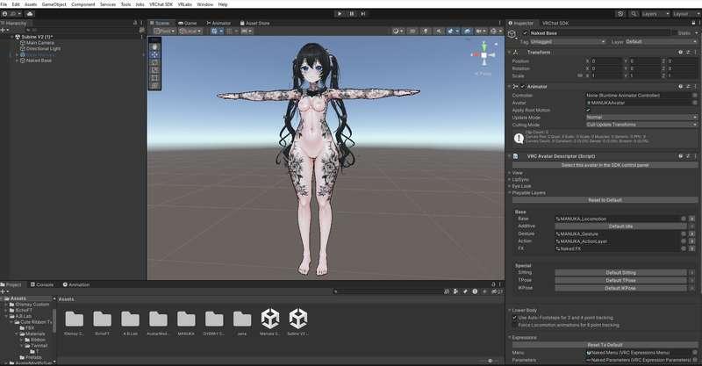Click Animator component presets icon

coord(688,87)
